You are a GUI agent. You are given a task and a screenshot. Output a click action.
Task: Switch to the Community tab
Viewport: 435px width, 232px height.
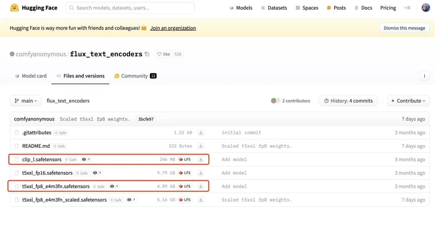point(135,76)
